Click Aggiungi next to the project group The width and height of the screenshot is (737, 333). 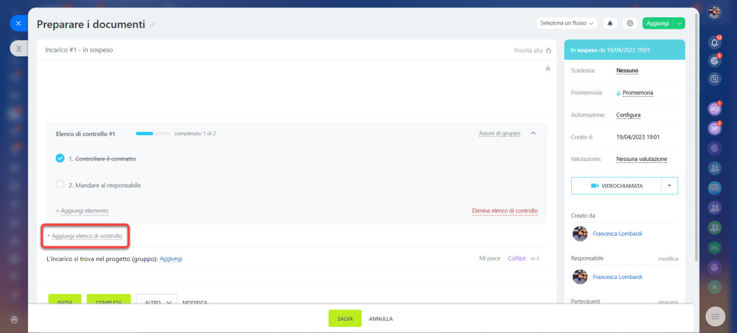tap(171, 259)
